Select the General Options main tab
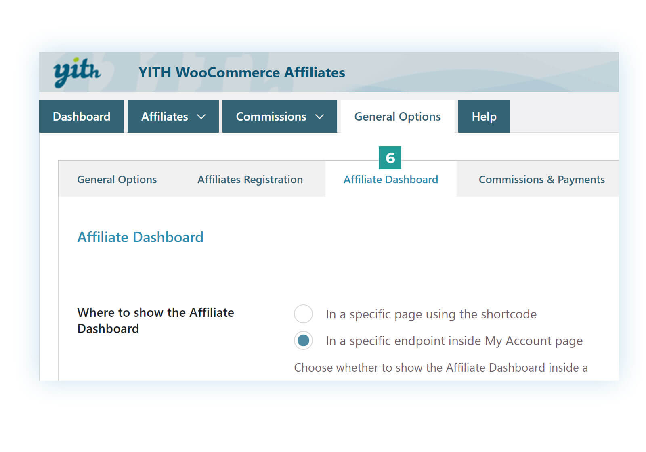Screen dimensions: 646x452 397,116
